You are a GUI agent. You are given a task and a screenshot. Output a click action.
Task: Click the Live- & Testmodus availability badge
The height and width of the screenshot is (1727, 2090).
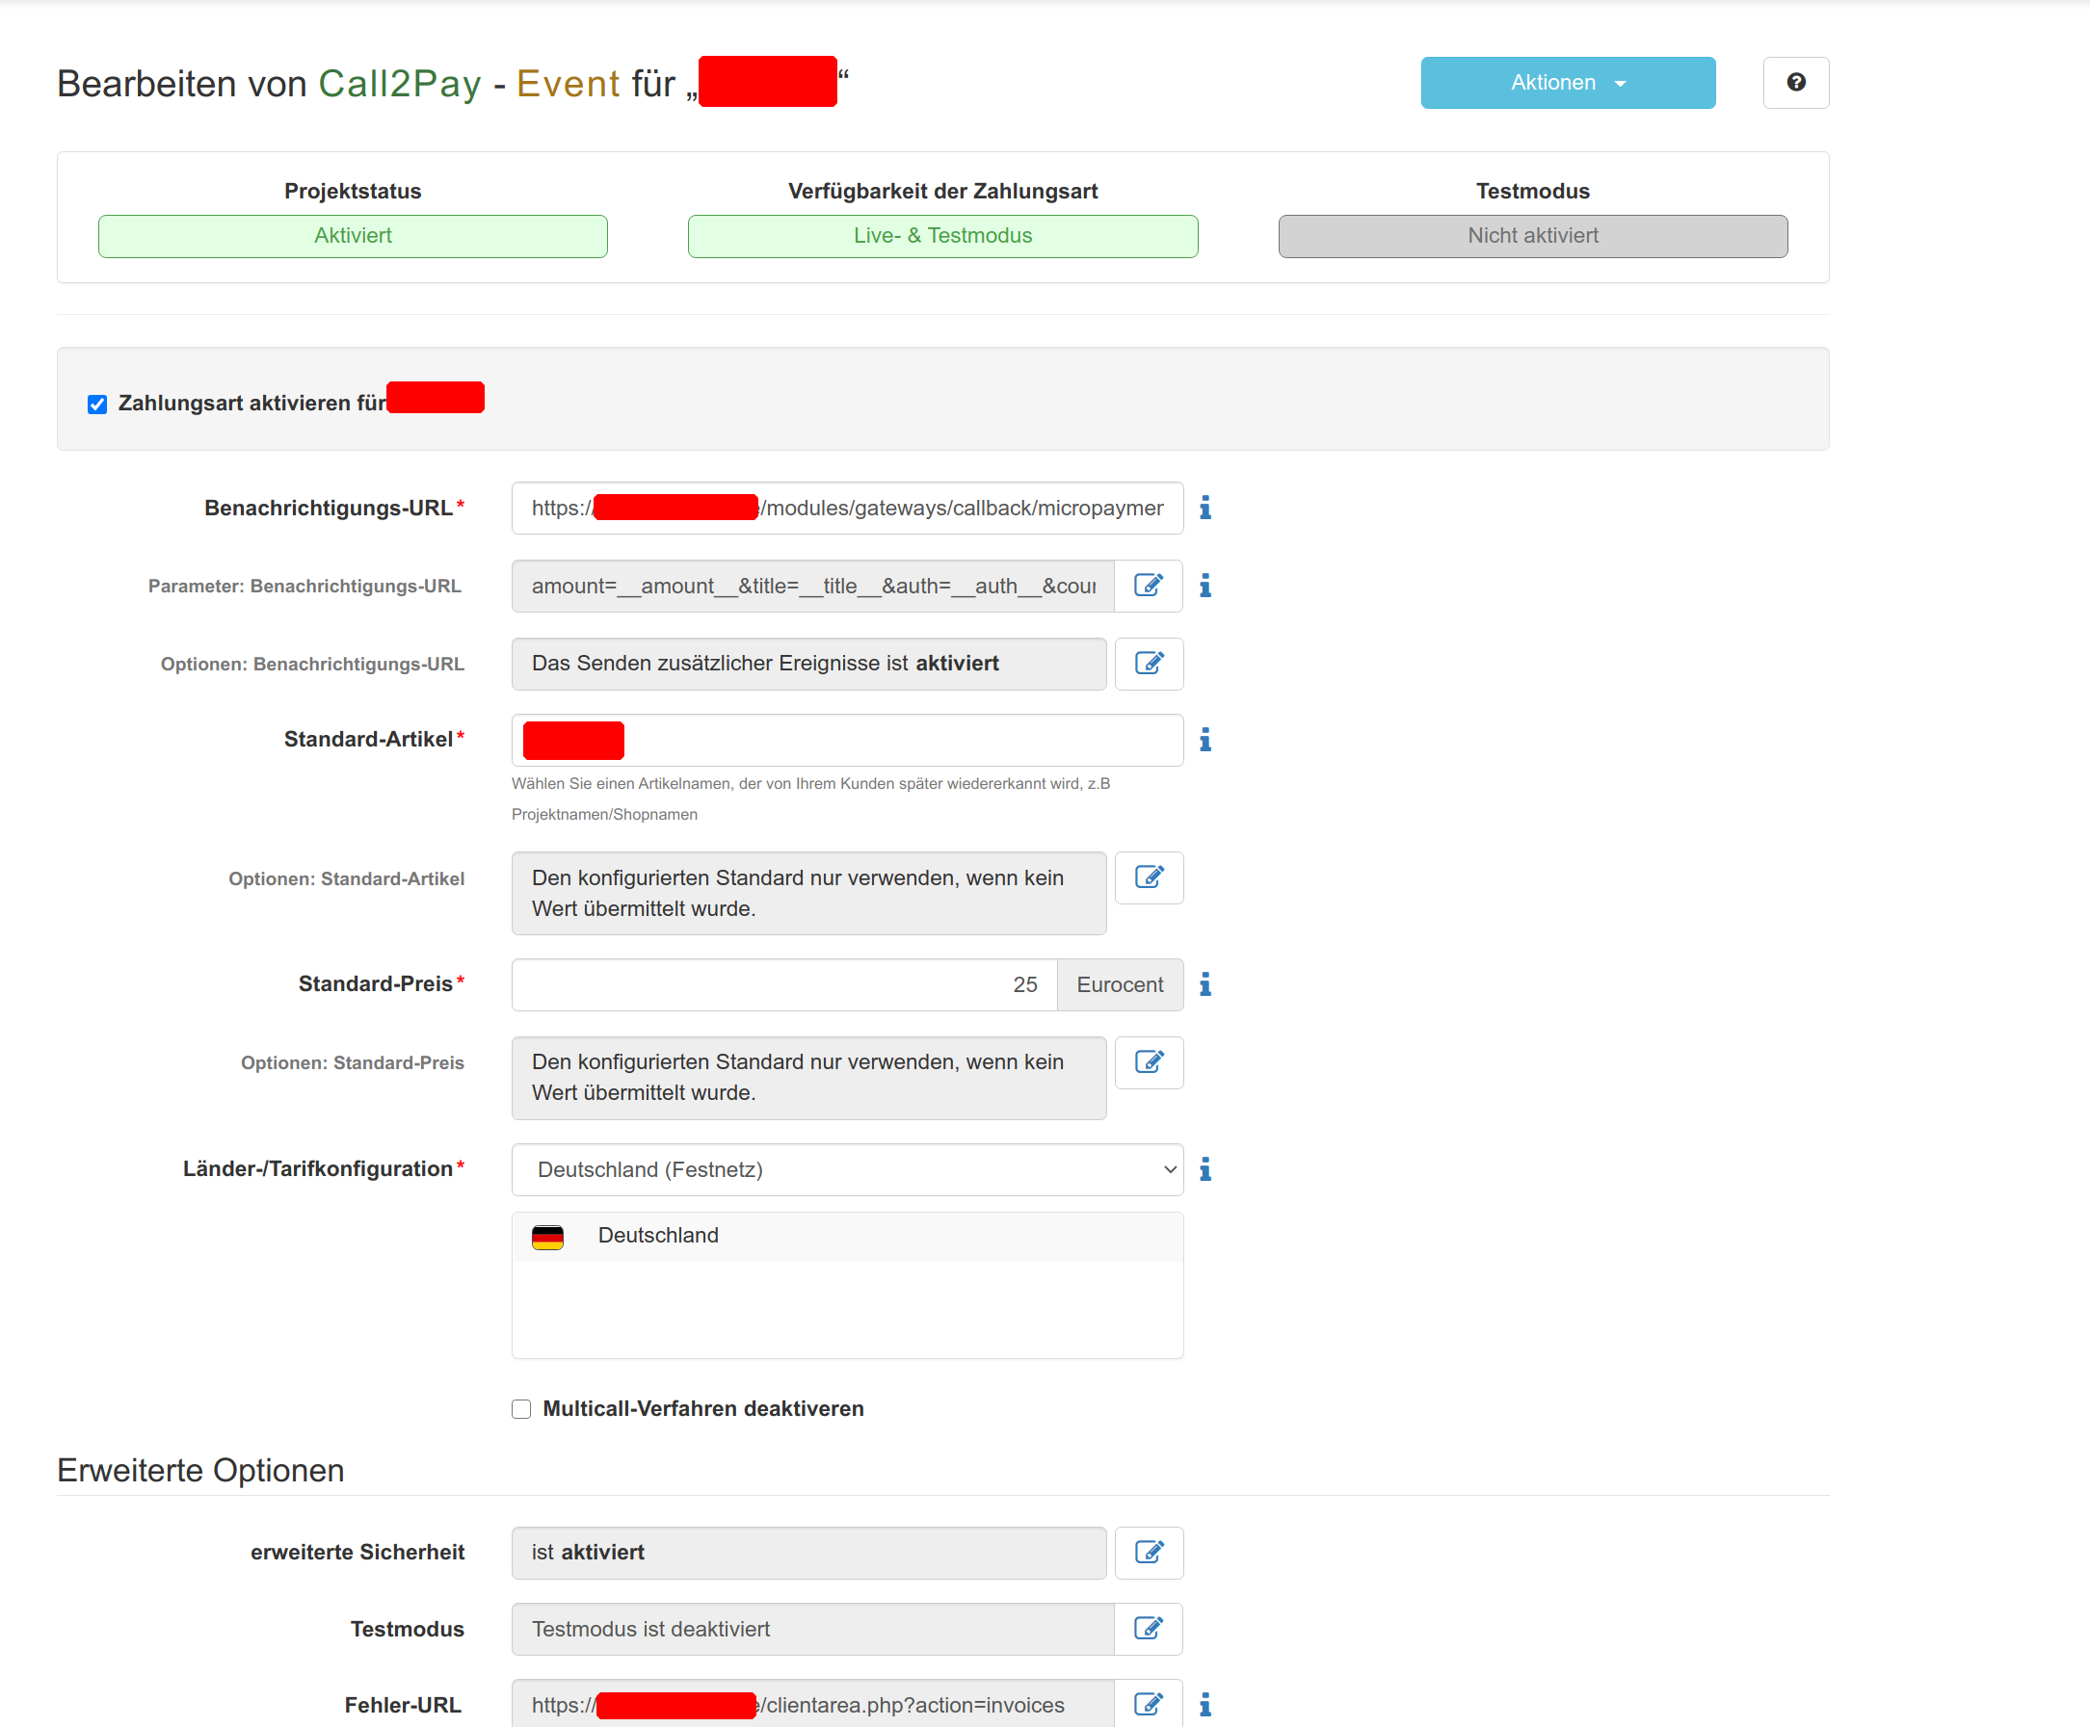click(x=942, y=237)
